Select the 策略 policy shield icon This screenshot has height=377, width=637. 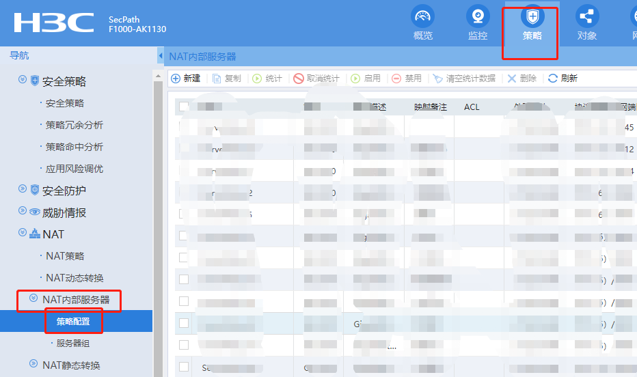coord(532,16)
